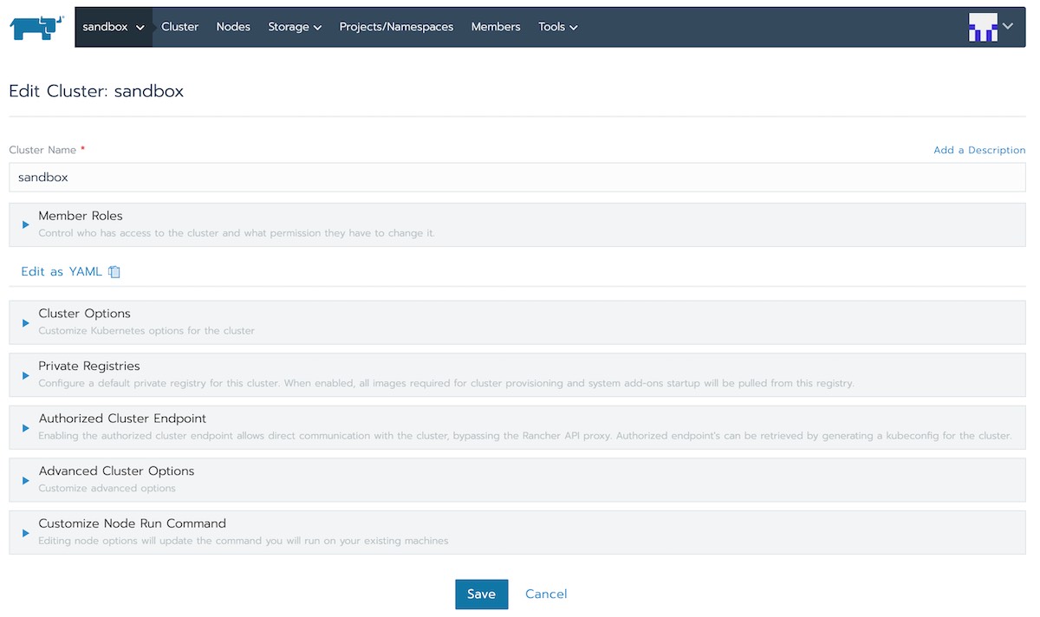The image size is (1040, 617).
Task: Go to the Cluster tab
Action: (179, 27)
